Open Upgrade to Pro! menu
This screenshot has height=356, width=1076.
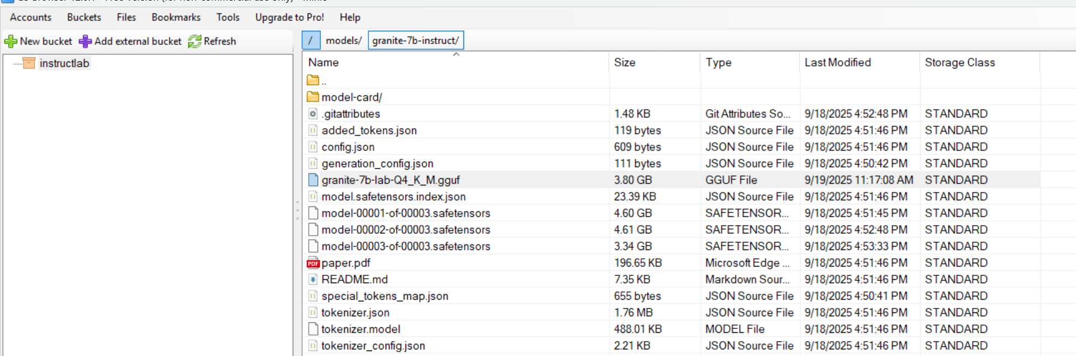coord(289,17)
